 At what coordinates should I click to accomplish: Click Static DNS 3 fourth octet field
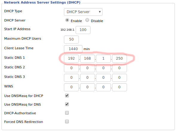click(x=120, y=78)
